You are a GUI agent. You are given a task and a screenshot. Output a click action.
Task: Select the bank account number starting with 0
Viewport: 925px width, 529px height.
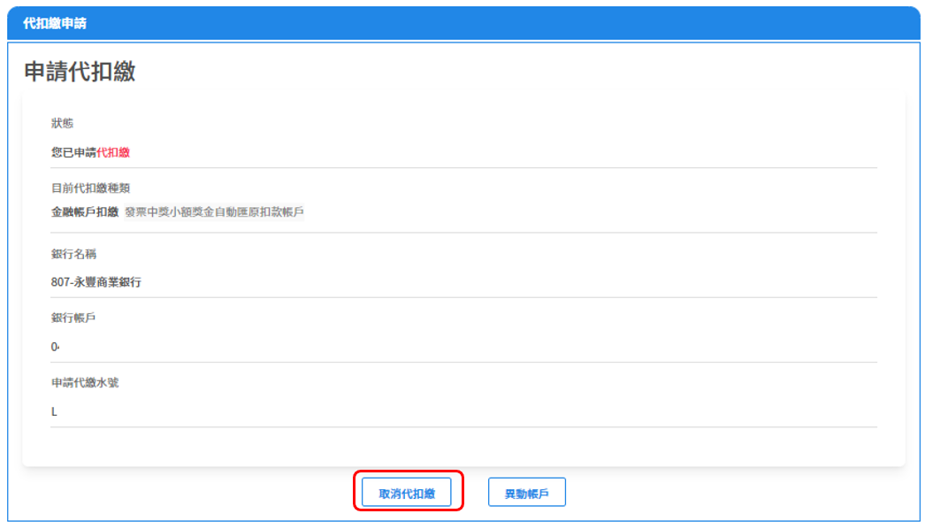point(55,347)
